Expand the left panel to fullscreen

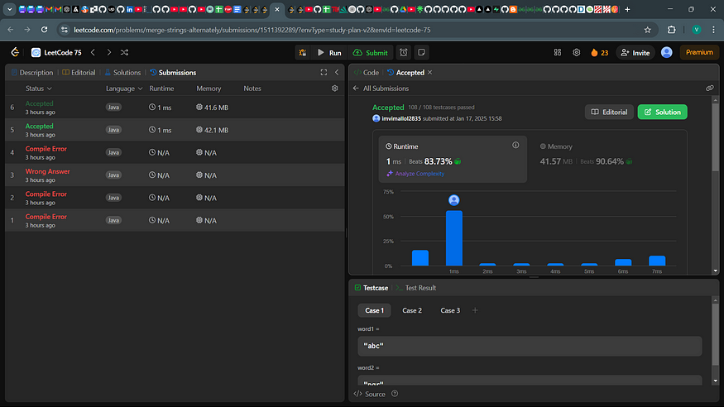tap(324, 73)
